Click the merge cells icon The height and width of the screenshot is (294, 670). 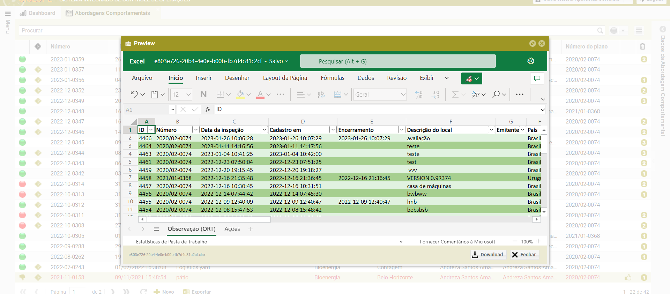[x=337, y=94]
